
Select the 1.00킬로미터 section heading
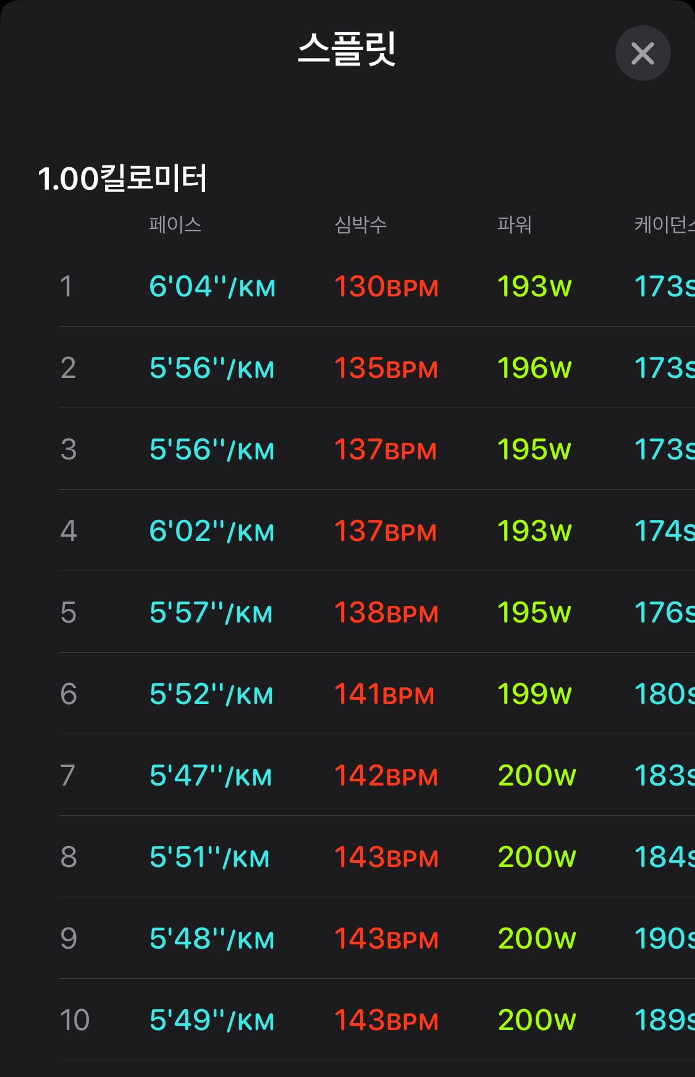(x=122, y=178)
